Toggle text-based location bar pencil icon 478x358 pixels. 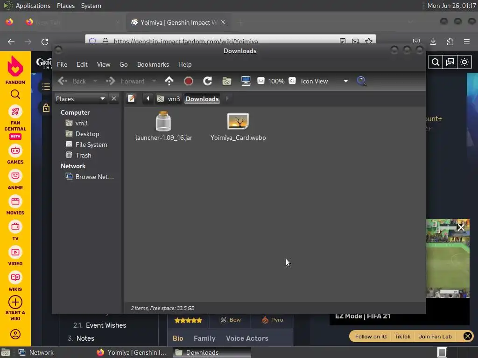131,99
